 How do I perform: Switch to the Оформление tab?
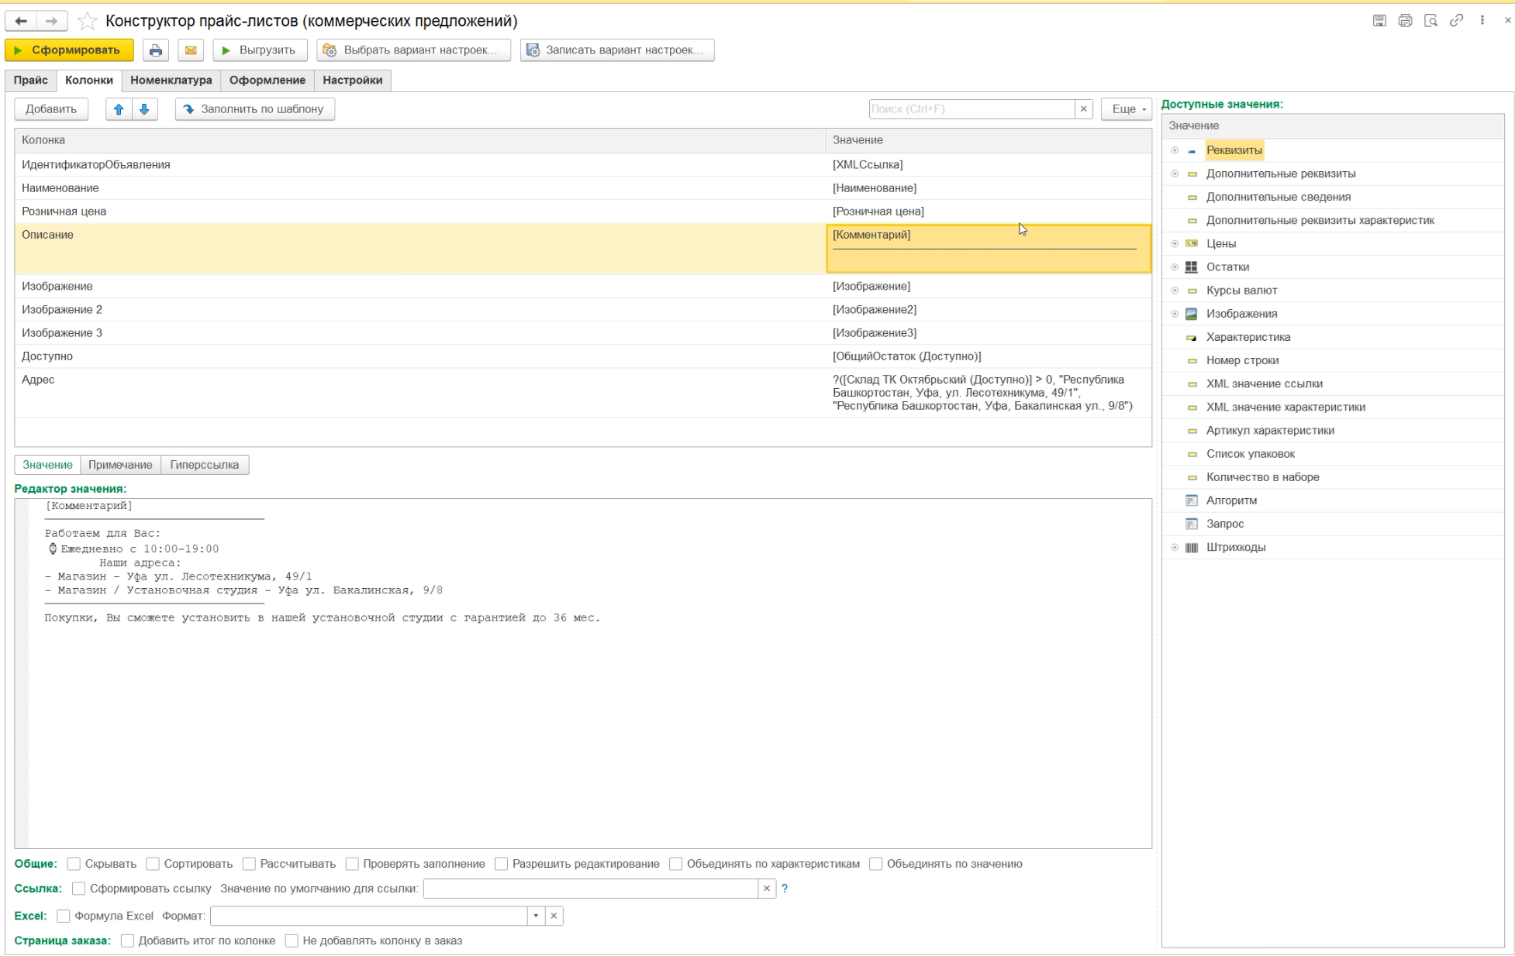[267, 80]
